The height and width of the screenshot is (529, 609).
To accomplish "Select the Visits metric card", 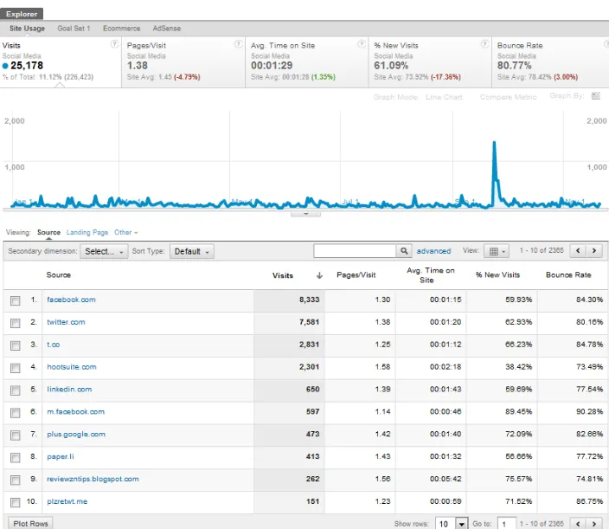I will [61, 61].
